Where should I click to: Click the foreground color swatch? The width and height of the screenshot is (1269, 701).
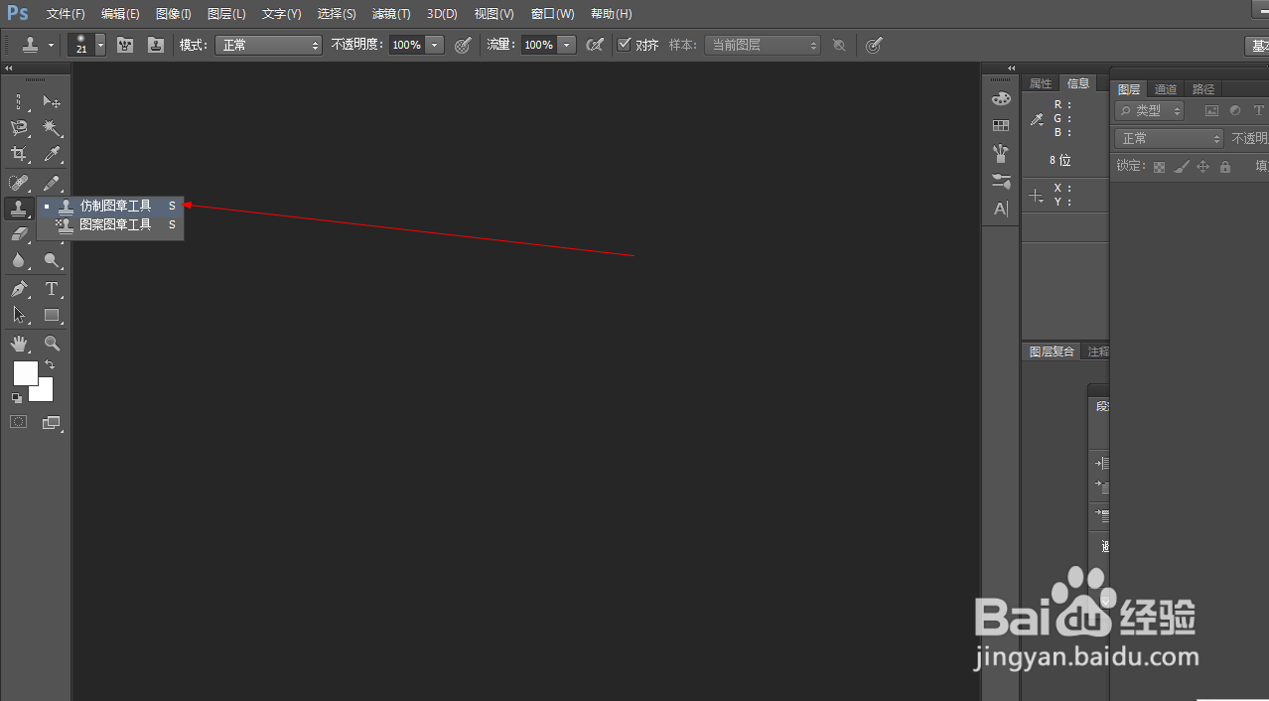pyautogui.click(x=26, y=373)
